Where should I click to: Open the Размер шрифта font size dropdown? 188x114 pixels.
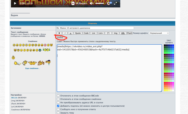tap(159, 33)
